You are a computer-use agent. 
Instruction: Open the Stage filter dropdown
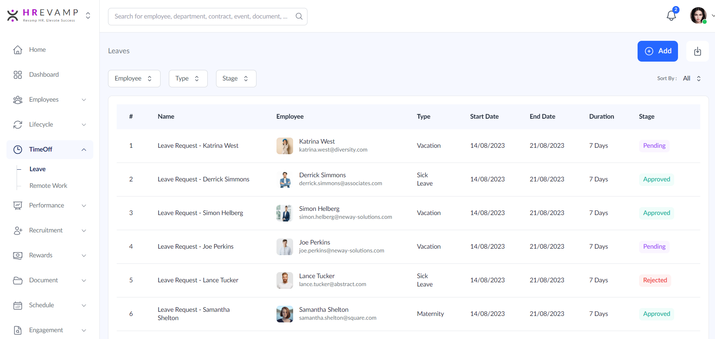pos(236,79)
